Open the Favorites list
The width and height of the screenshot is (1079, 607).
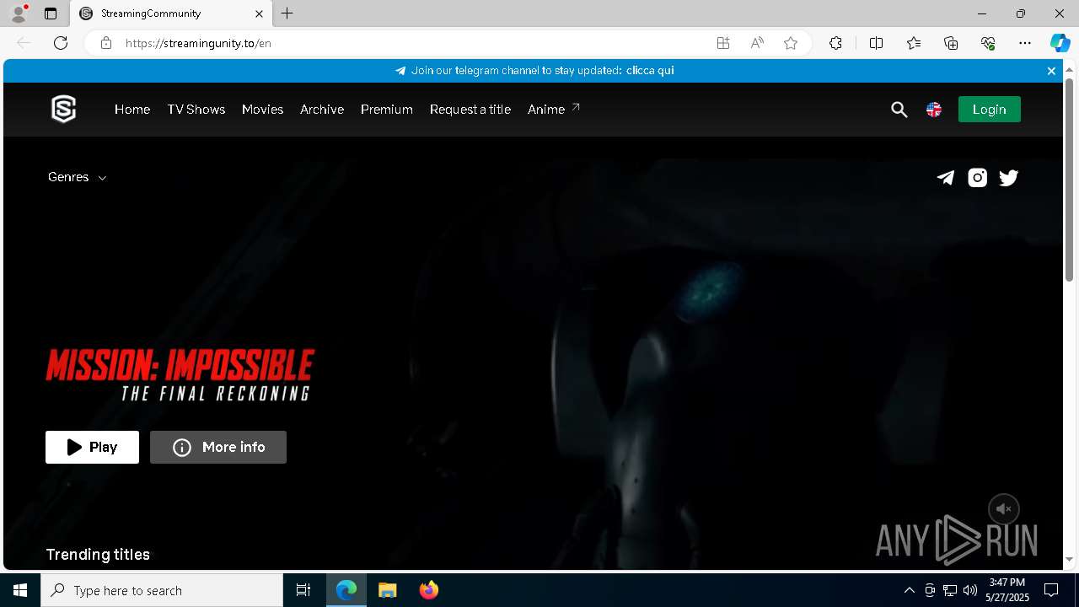(x=914, y=43)
